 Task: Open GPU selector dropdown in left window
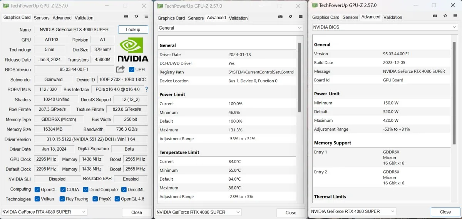click(44, 212)
